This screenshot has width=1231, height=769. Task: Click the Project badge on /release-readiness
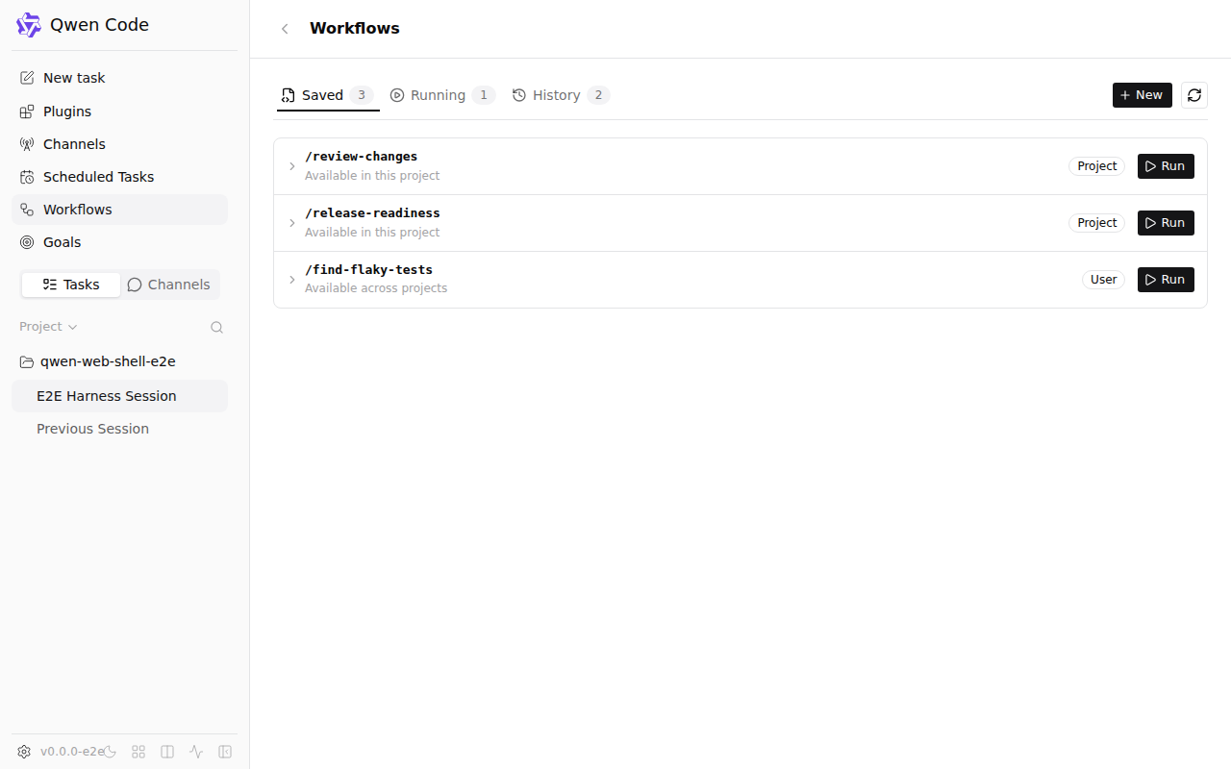click(1097, 223)
